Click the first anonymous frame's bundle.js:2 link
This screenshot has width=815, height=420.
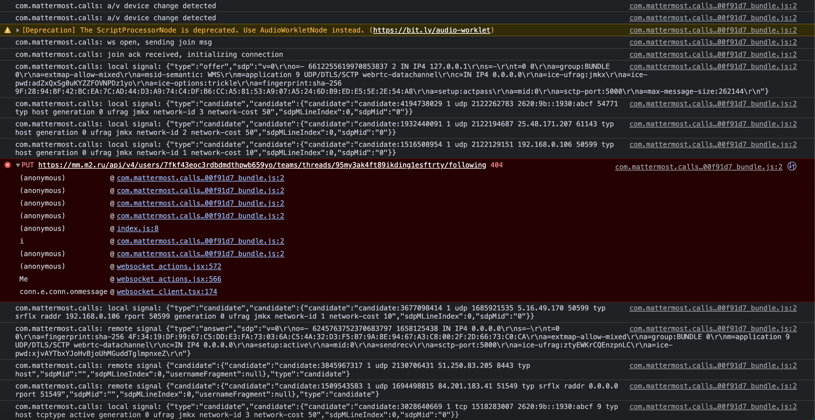pos(200,177)
